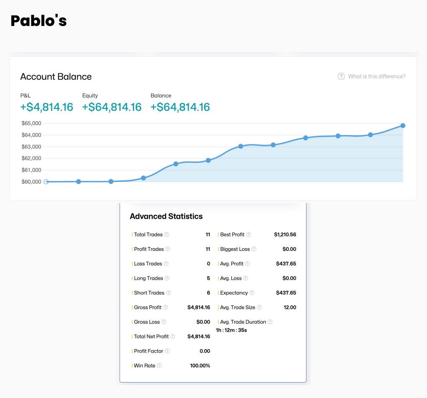Click the info icon beside Avg. Trade Size
The image size is (427, 398).
(x=260, y=308)
